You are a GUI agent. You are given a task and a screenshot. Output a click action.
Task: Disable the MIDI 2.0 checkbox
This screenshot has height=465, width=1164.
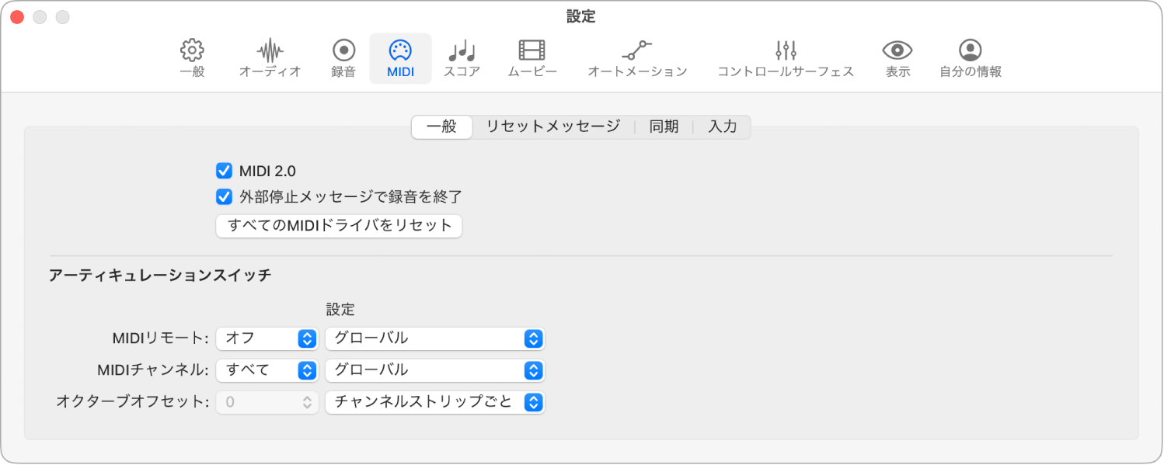pyautogui.click(x=224, y=172)
